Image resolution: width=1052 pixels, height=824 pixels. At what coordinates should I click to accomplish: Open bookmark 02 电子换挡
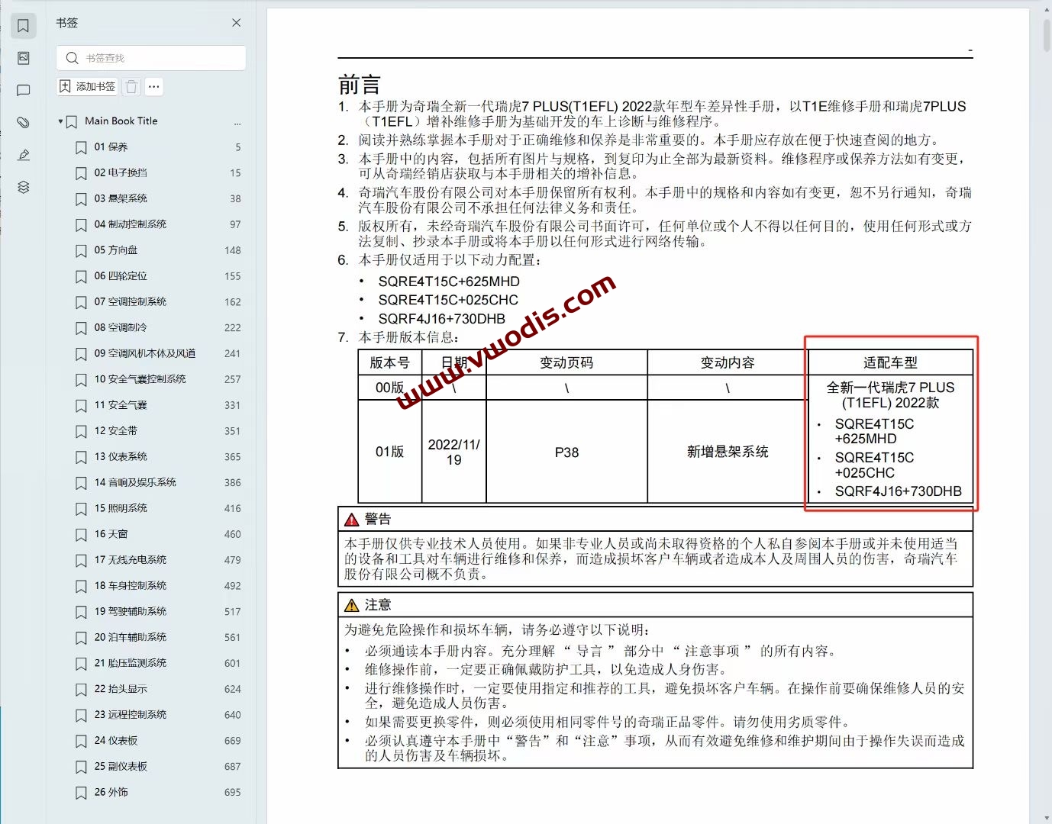(121, 172)
